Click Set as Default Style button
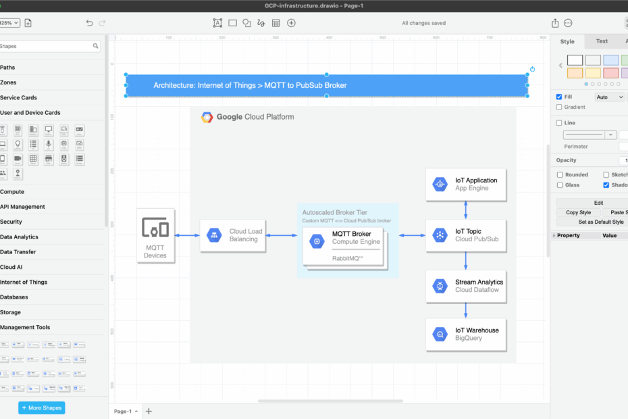The image size is (628, 419). (x=601, y=222)
